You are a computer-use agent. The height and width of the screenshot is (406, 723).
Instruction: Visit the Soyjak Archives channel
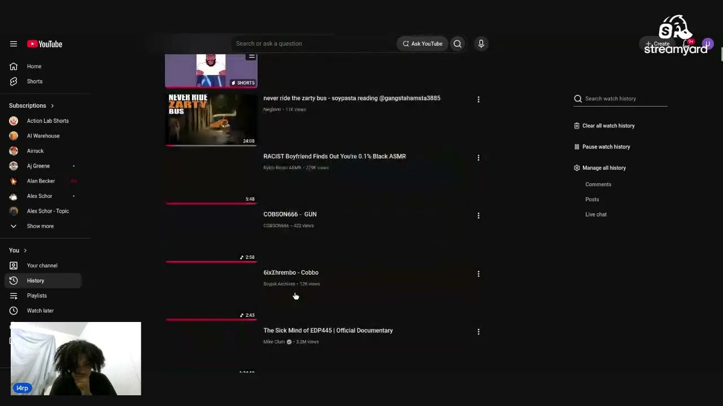click(279, 284)
